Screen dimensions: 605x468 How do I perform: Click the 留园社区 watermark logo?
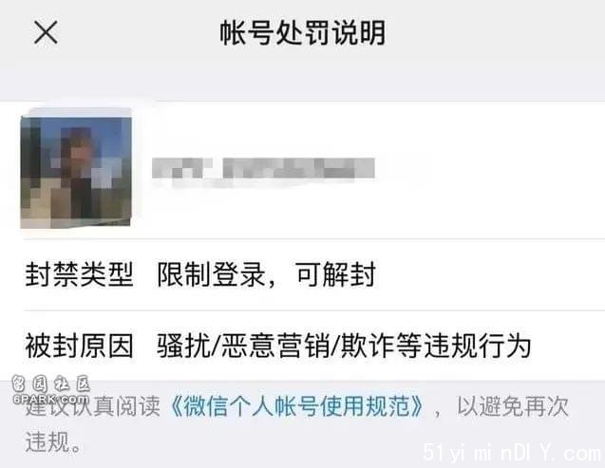coord(50,384)
